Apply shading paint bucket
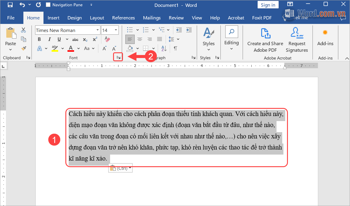This screenshot has height=206, width=350. tap(130, 48)
